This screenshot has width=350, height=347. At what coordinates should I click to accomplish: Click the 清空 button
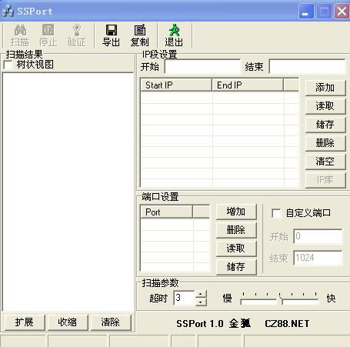pos(325,162)
